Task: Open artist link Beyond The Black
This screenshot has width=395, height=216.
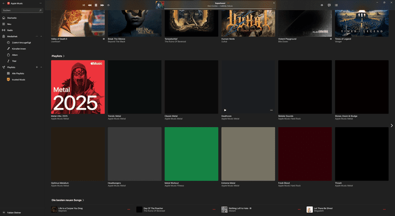Action: pos(116,42)
